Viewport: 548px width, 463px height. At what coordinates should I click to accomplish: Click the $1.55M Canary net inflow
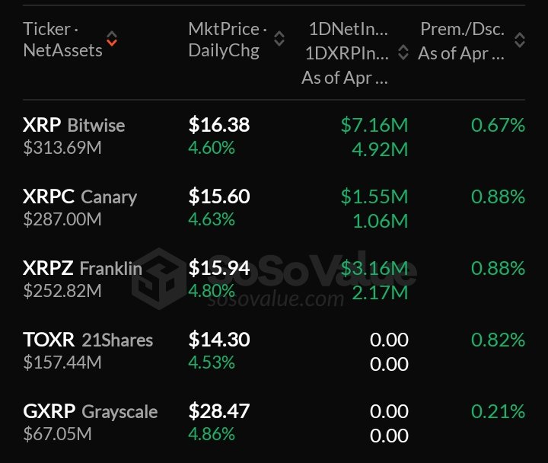pyautogui.click(x=374, y=196)
